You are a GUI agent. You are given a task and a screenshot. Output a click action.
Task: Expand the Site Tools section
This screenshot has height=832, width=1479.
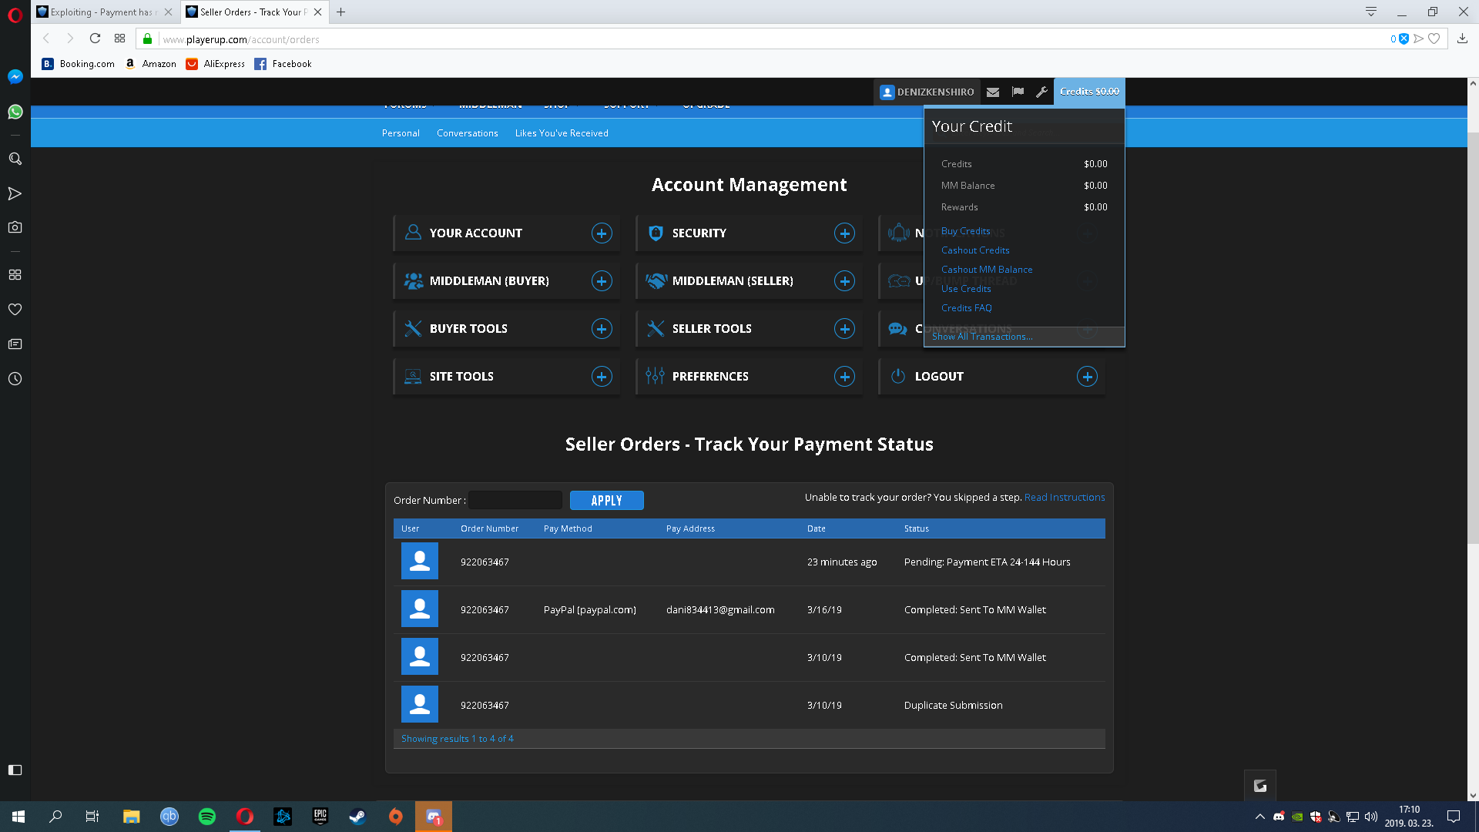(602, 377)
